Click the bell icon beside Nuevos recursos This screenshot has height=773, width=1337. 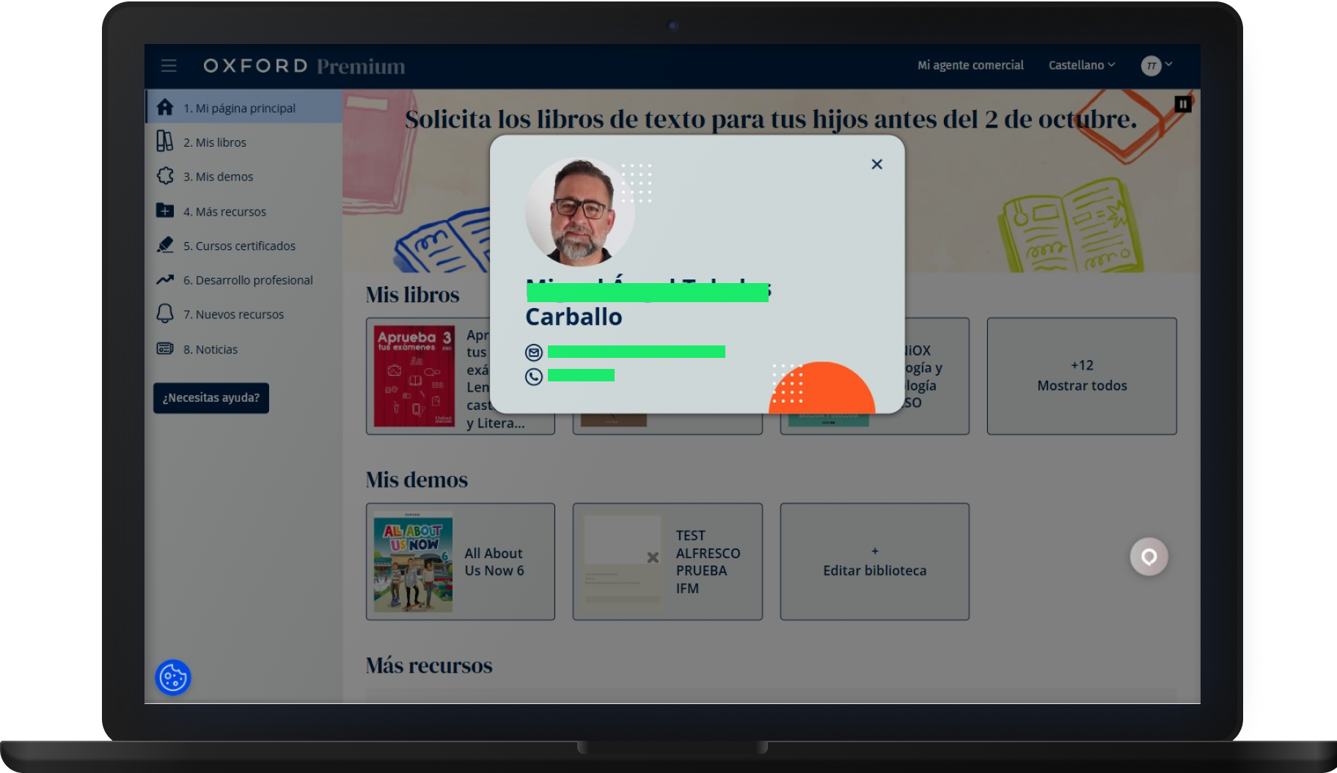pos(165,314)
